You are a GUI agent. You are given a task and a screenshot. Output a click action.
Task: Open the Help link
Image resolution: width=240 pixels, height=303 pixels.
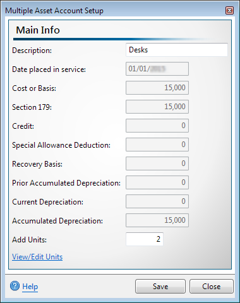tap(30, 287)
